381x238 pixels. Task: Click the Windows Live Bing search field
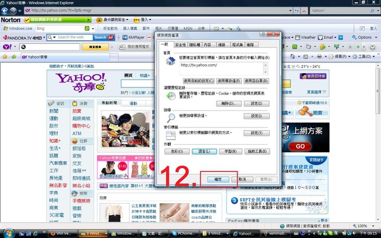click(60, 29)
